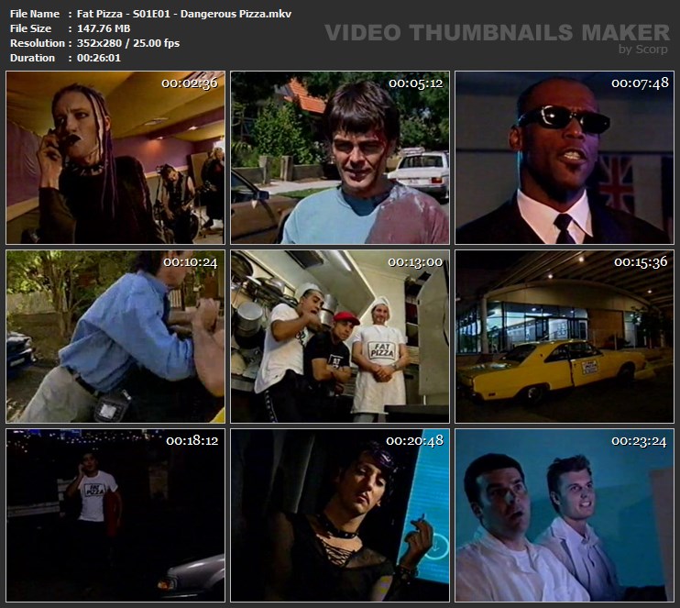Click the 'Duration' label
The height and width of the screenshot is (608, 680).
tap(32, 58)
